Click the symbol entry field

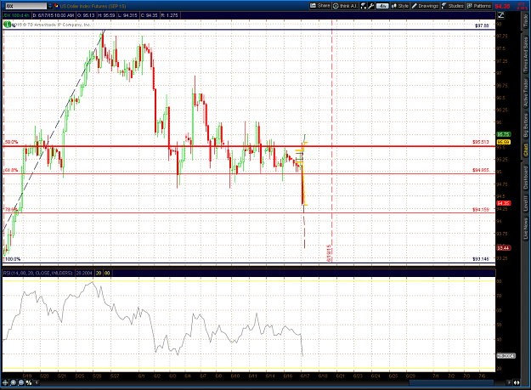[x=25, y=6]
